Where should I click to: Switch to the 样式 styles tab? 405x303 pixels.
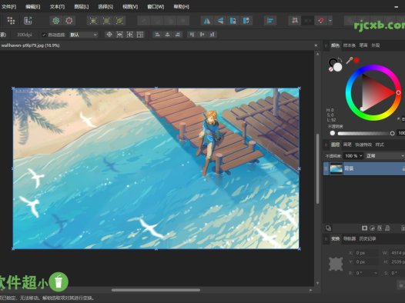380,145
